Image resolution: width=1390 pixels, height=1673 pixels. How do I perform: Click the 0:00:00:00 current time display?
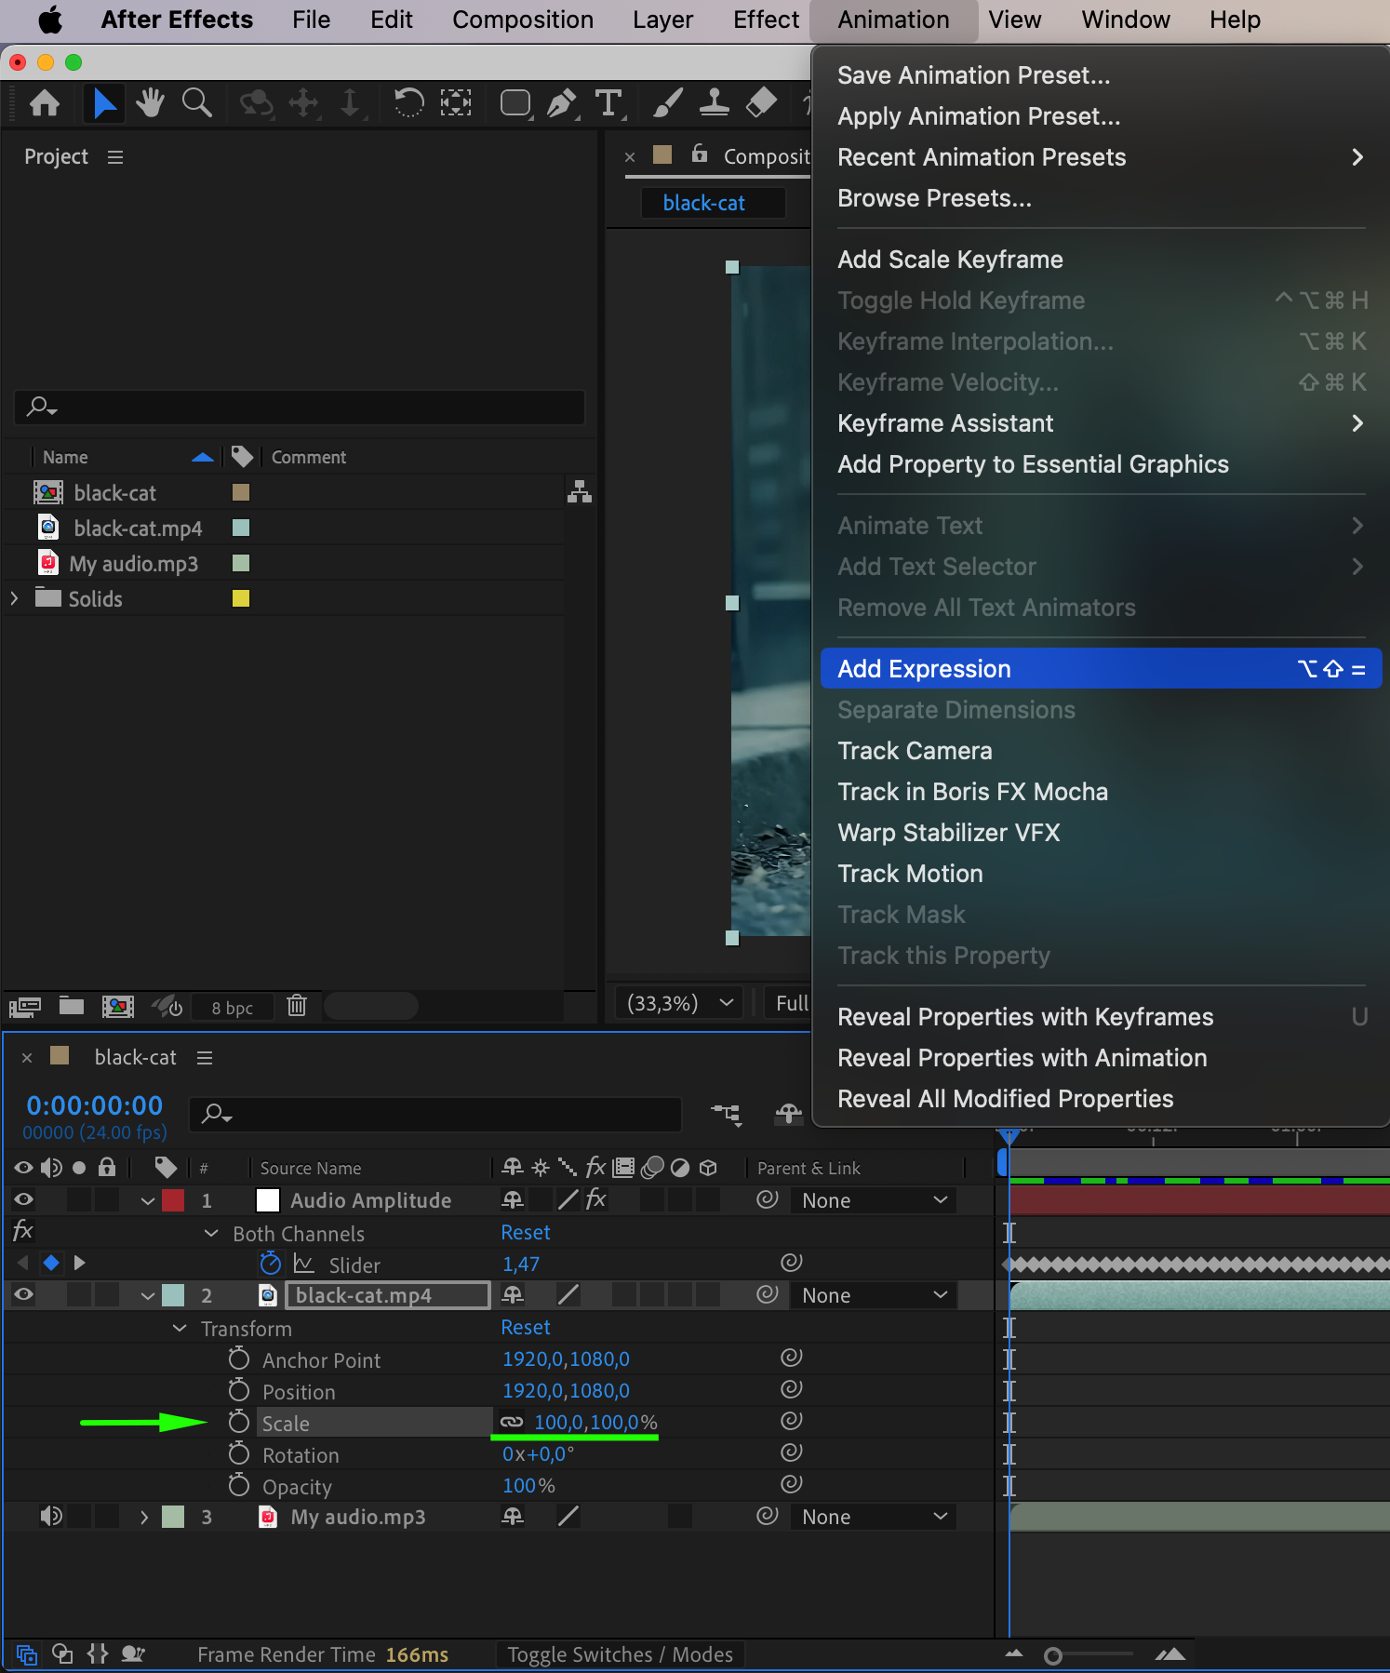point(94,1105)
